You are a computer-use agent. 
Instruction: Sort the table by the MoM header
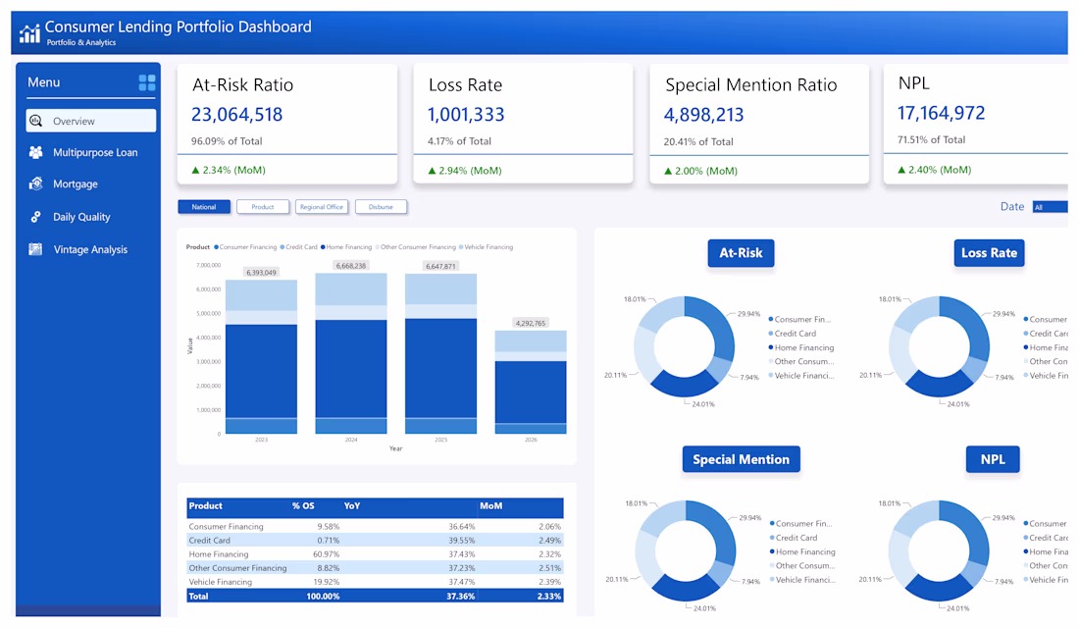490,506
